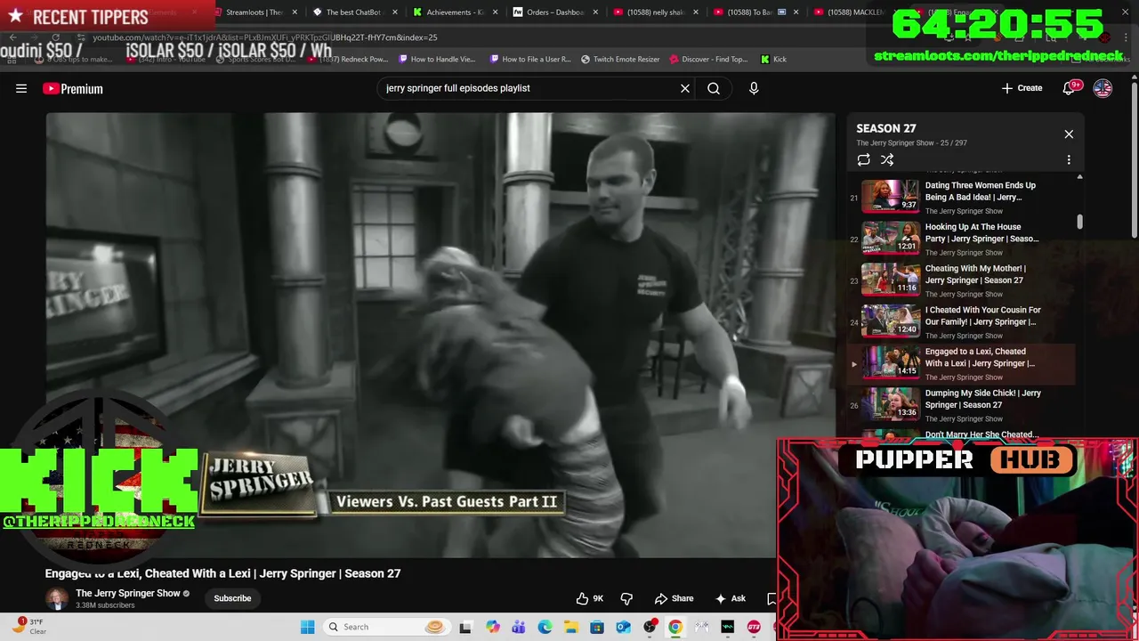Click the video title 'Engaged to a Lexi, Cheated With a Lexi'
This screenshot has height=641, width=1139.
click(222, 573)
